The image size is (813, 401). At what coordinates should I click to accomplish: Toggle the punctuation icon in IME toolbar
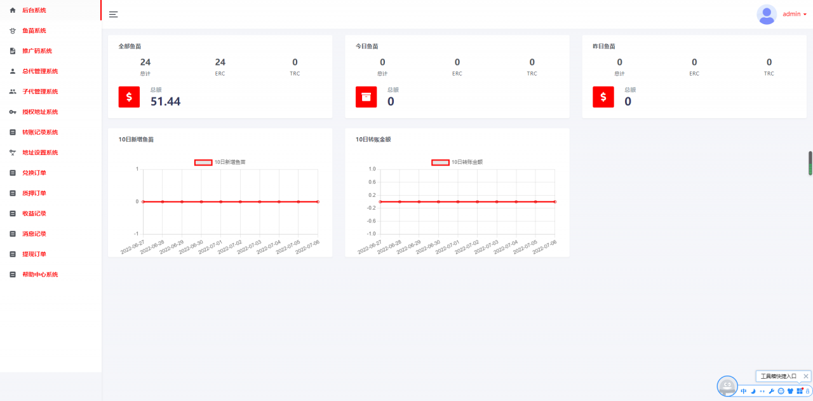[762, 391]
